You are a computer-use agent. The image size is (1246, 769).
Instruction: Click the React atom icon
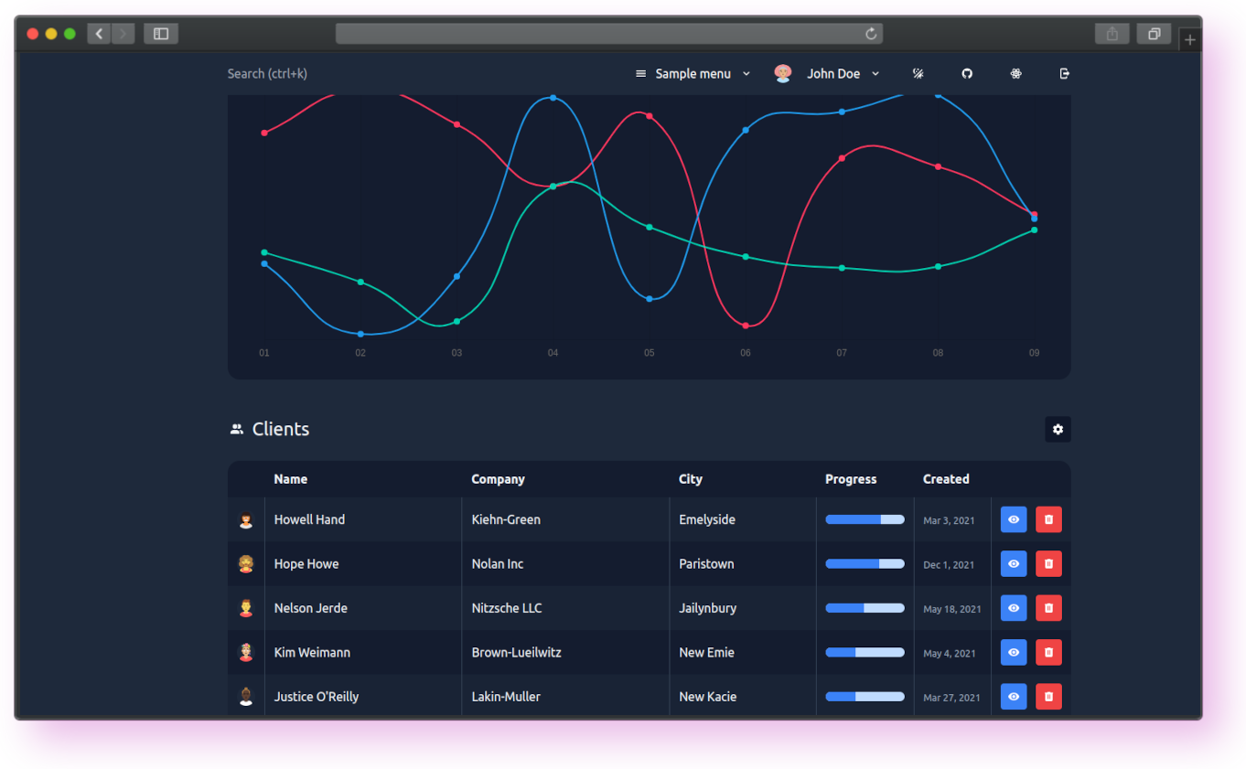(1015, 74)
